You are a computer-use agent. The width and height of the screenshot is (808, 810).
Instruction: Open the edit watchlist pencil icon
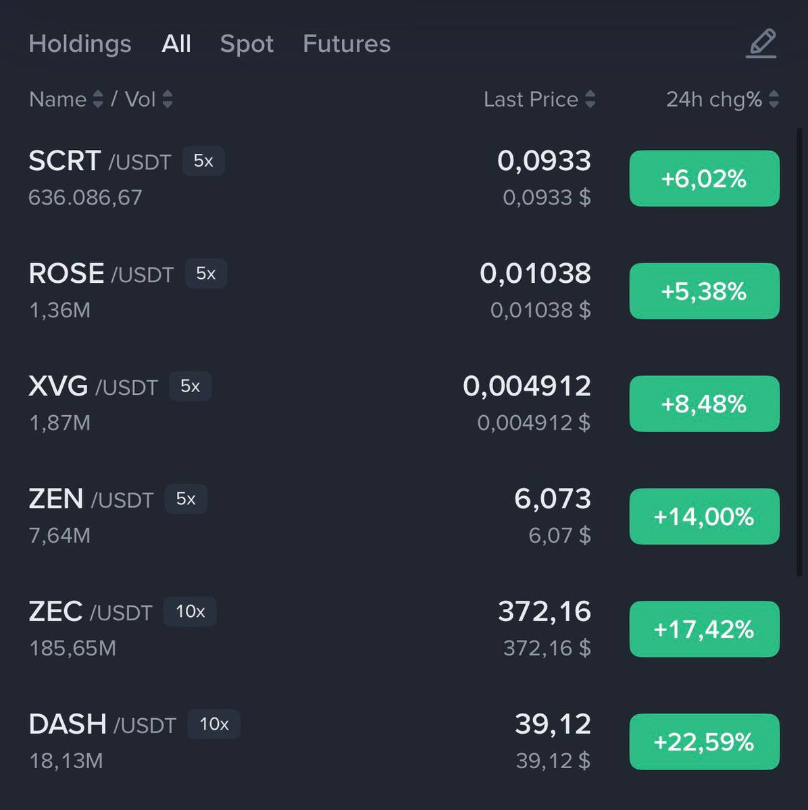[x=761, y=44]
